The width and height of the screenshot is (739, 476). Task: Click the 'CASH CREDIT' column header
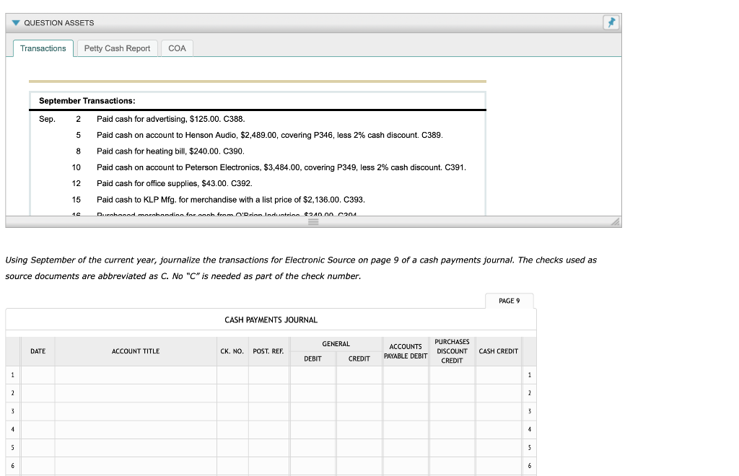[x=498, y=351]
